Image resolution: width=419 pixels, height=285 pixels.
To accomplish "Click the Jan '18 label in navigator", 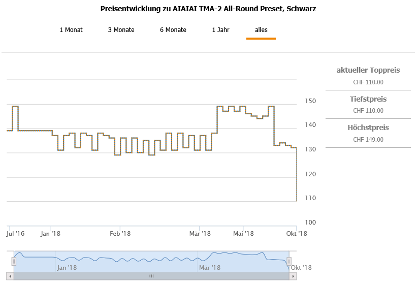I will pos(67,267).
